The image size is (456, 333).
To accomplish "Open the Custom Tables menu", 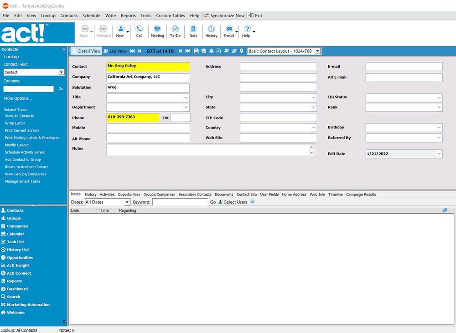I will (x=171, y=15).
